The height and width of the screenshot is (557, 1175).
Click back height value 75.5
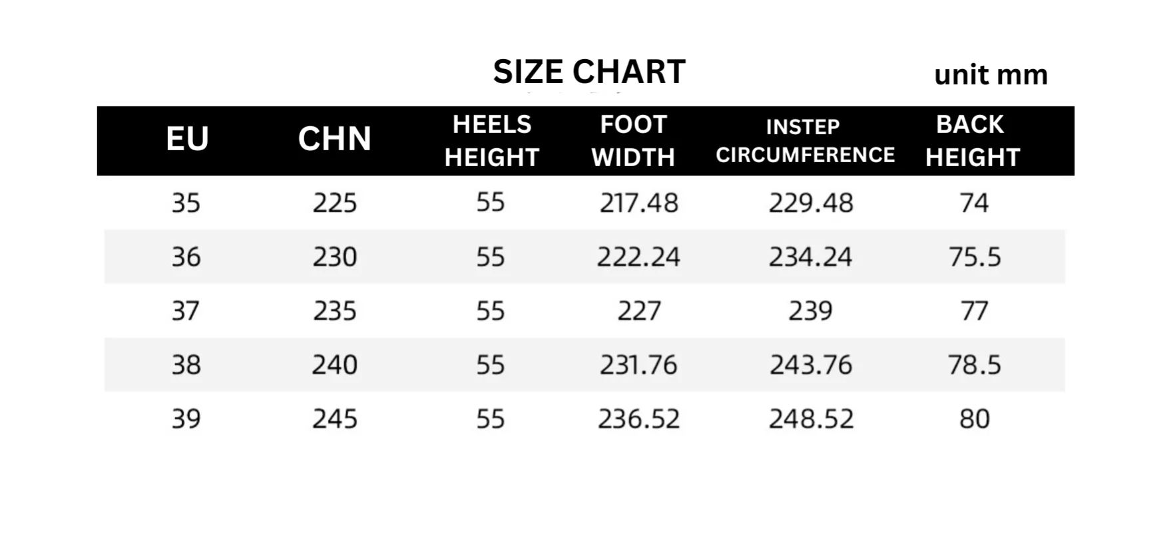pos(975,257)
